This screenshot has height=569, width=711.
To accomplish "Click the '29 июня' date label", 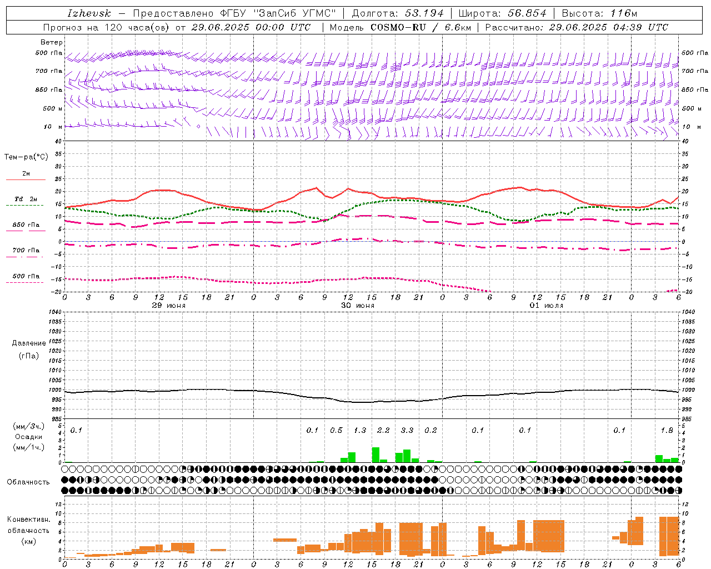I will [x=169, y=306].
